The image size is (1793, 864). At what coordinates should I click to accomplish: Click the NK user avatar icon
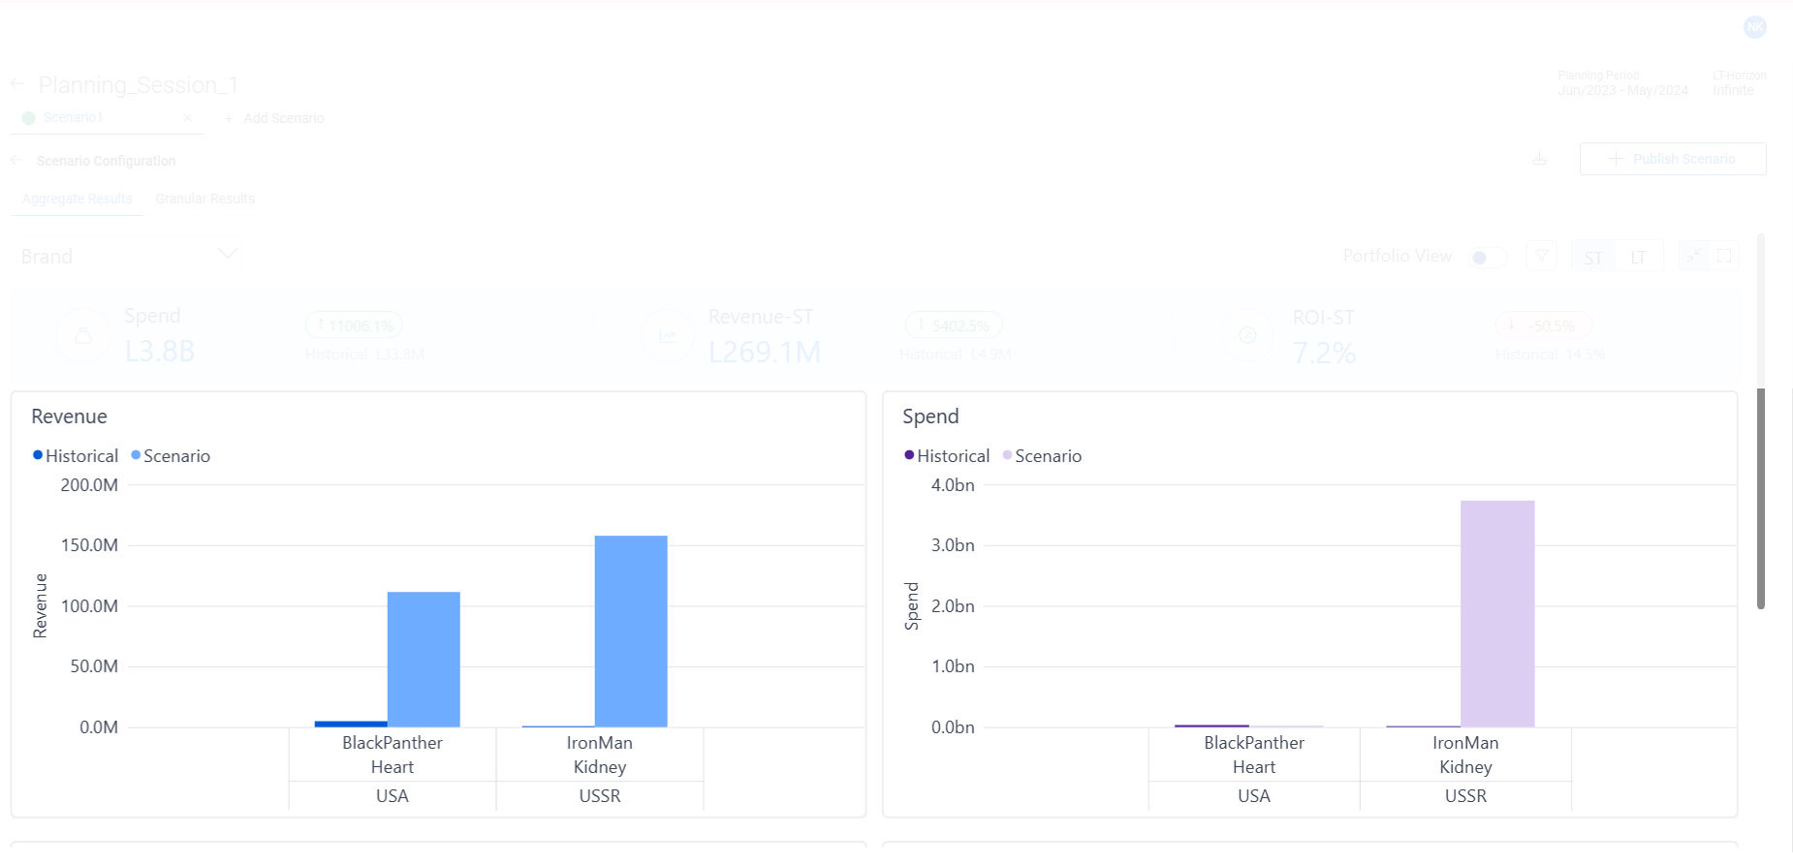coord(1754,27)
